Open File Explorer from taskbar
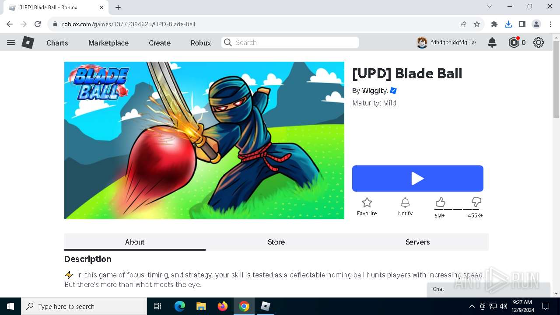The height and width of the screenshot is (315, 560). click(201, 306)
